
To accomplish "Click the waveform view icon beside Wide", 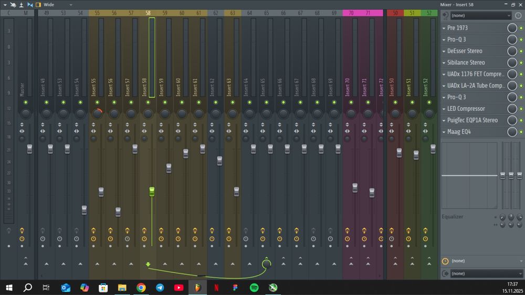I will [x=30, y=5].
